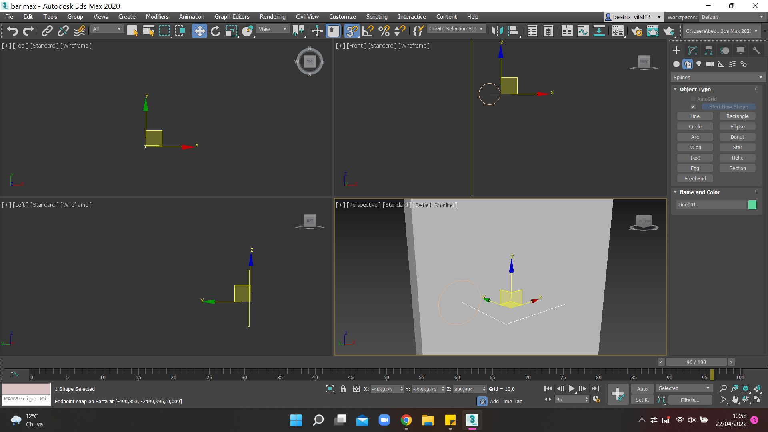This screenshot has height=432, width=768.
Task: Select the Geometry category icon
Action: 676,64
